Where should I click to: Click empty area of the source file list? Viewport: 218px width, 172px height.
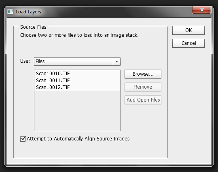pos(77,110)
